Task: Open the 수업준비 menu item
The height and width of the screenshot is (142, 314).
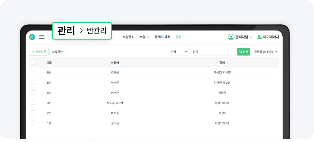Action: (x=129, y=37)
